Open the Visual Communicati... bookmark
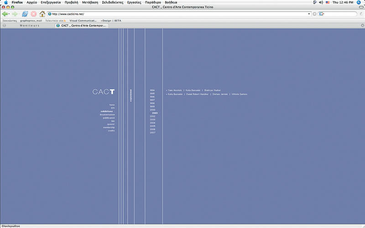The width and height of the screenshot is (365, 228). (x=83, y=21)
